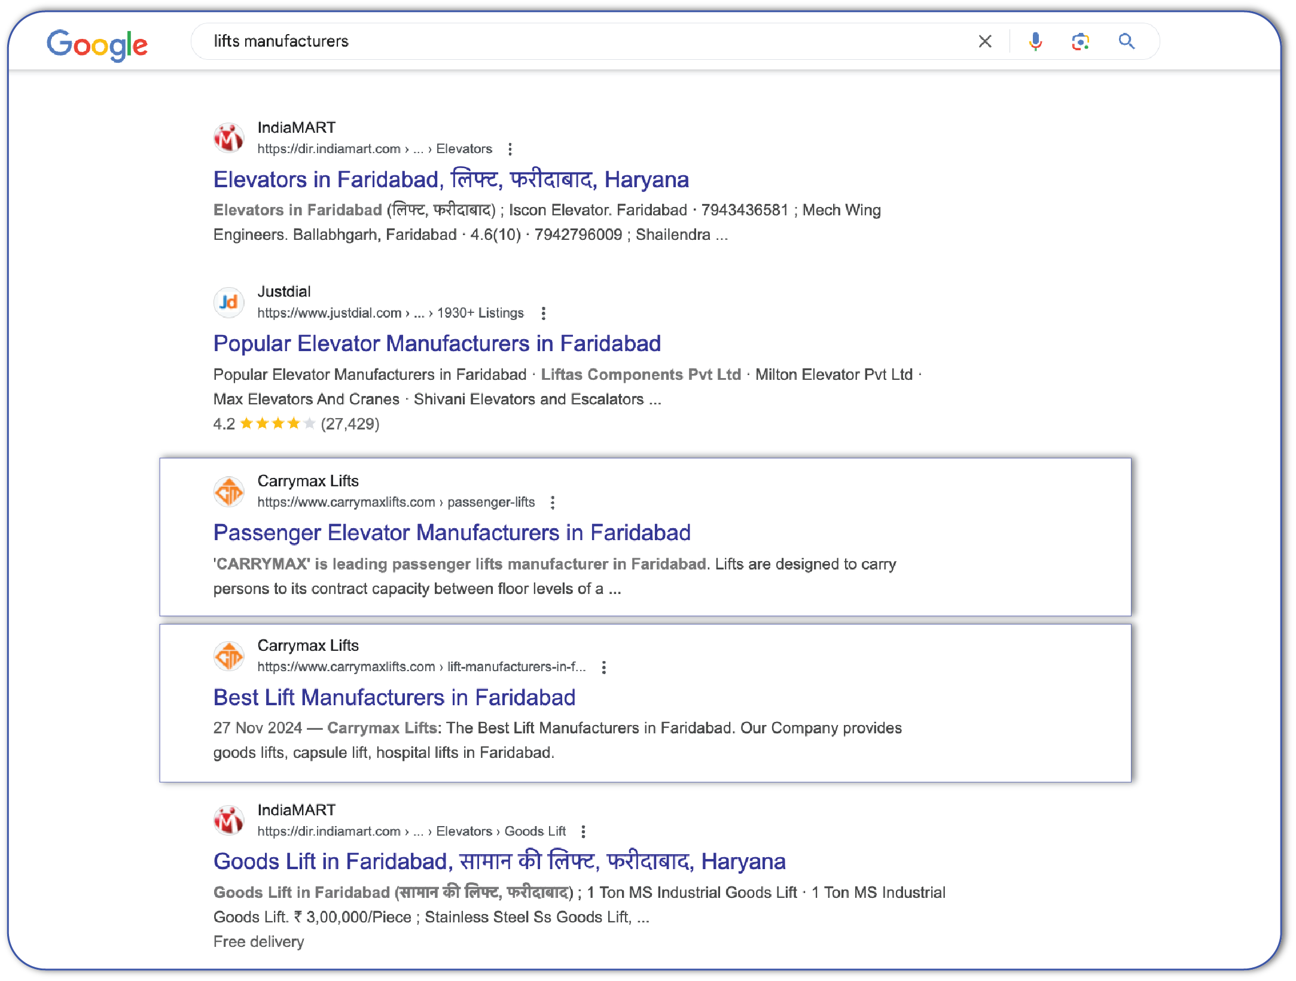Click 'Carrymax Lifts' name above lift-manufacturers URL

(308, 645)
